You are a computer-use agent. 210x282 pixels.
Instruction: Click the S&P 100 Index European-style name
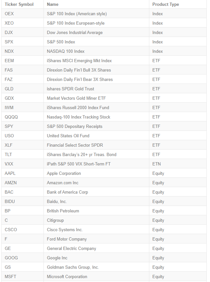(76, 23)
